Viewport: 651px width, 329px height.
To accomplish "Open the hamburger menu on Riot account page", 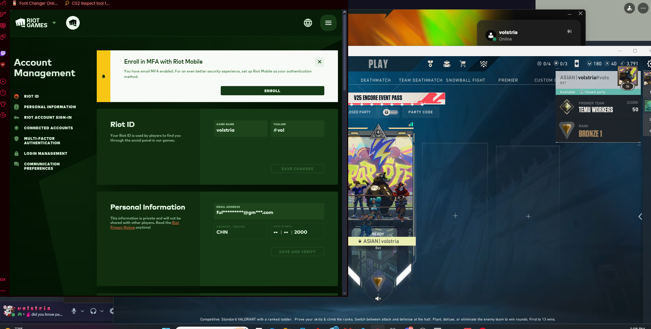I will 328,23.
